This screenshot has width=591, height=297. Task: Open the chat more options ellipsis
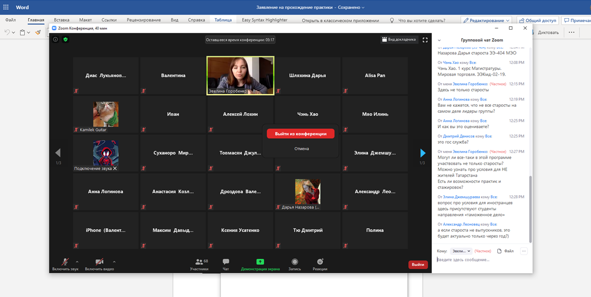click(524, 251)
